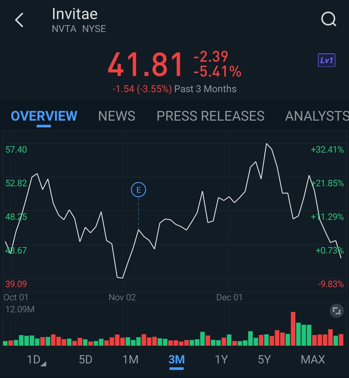Open the search magnifier icon

[329, 19]
